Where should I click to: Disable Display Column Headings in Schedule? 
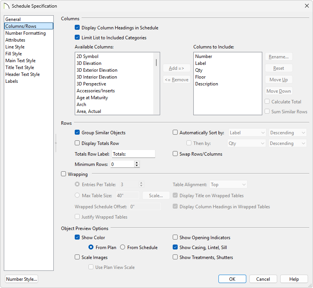tap(77, 27)
